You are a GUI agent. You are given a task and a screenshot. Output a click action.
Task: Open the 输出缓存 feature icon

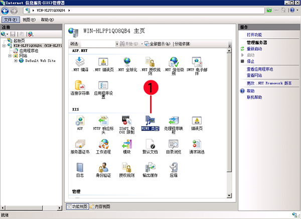[150, 170]
